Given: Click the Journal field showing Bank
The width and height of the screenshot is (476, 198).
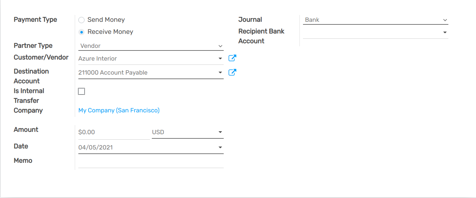Looking at the screenshot, I should [x=358, y=20].
